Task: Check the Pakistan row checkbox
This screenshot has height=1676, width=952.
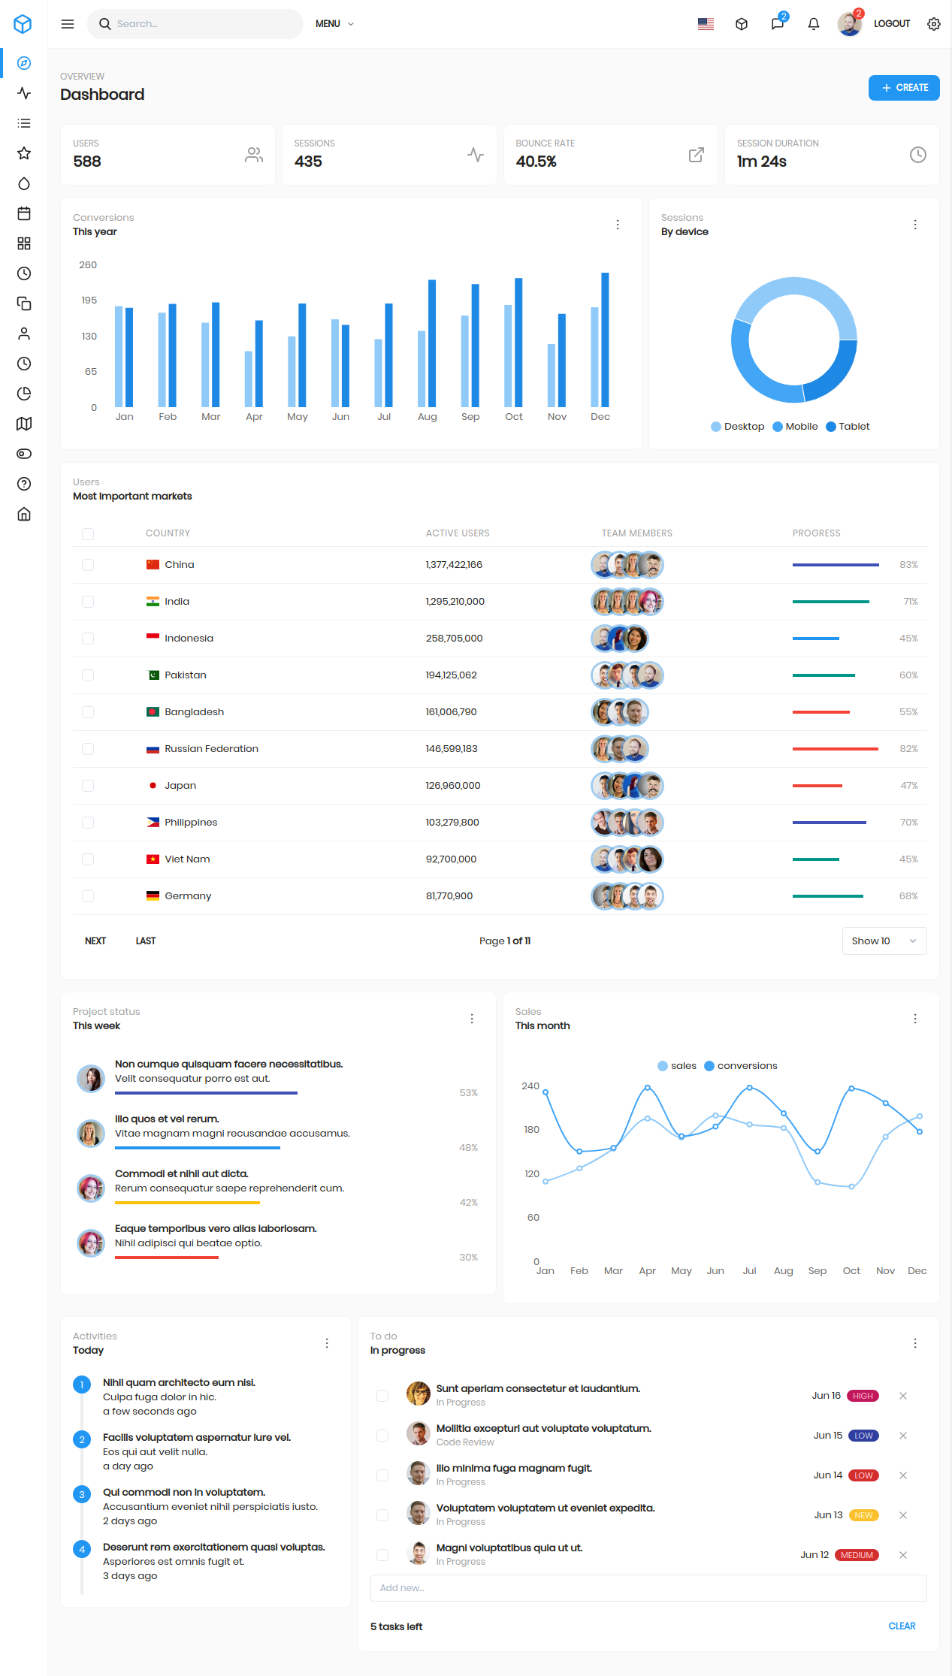Action: tap(88, 675)
